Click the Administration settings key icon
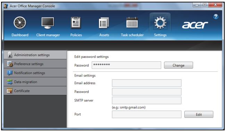The width and height of the screenshot is (225, 131). click(10, 55)
